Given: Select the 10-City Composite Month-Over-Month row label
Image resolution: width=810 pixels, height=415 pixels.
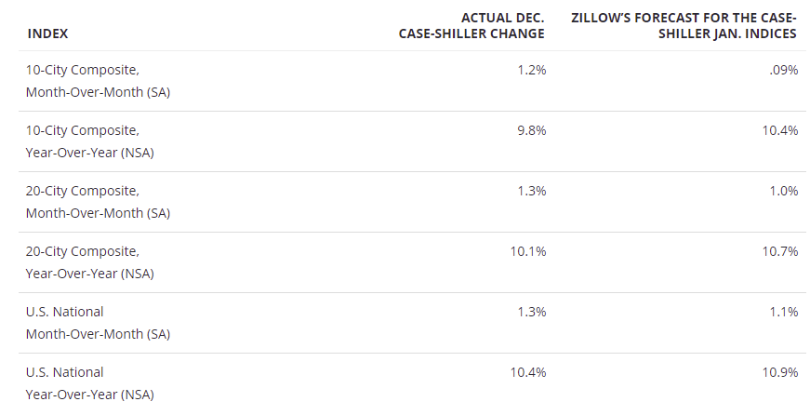Looking at the screenshot, I should coord(99,81).
